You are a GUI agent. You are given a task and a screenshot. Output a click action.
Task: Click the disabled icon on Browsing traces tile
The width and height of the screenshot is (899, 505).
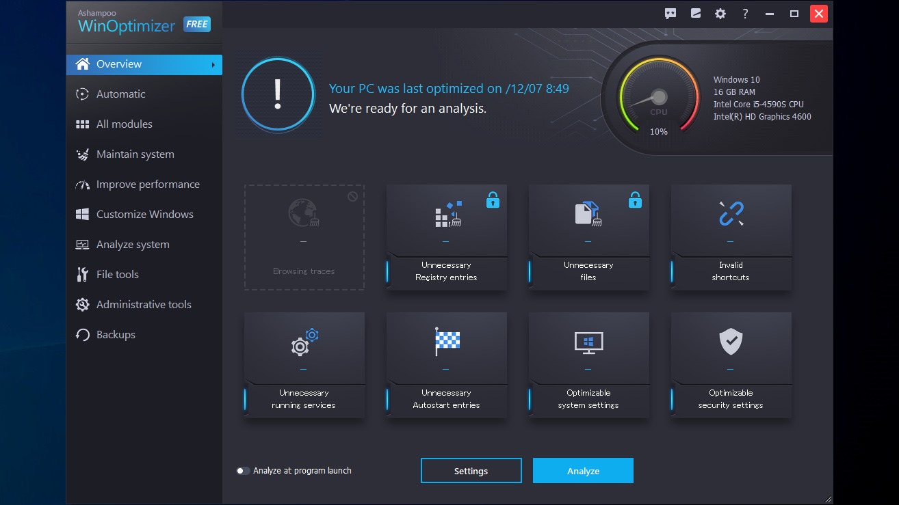[352, 196]
